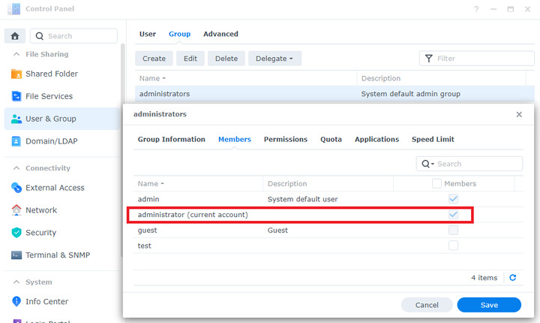Open Security settings

[x=41, y=233]
